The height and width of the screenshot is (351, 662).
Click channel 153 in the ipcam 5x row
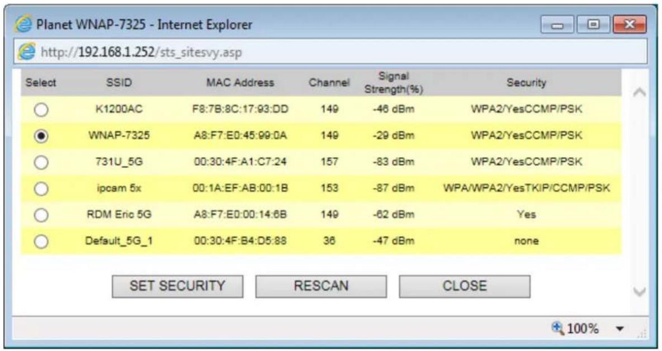pyautogui.click(x=329, y=188)
